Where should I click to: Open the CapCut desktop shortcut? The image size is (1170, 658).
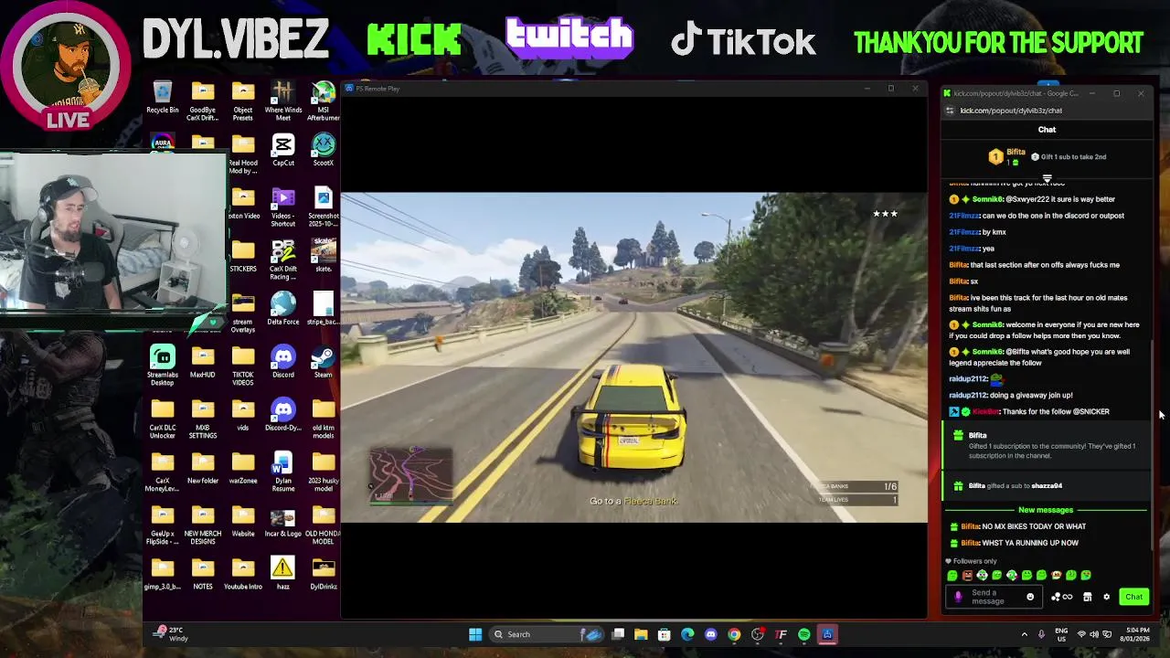point(283,150)
